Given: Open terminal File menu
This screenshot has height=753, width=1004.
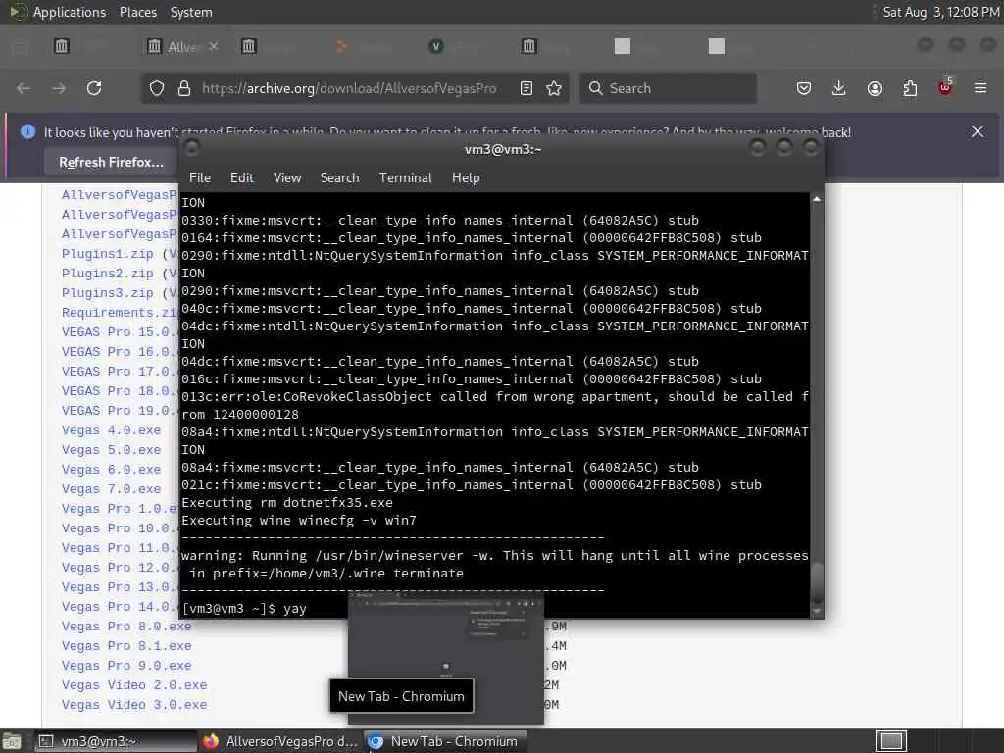Looking at the screenshot, I should point(200,178).
